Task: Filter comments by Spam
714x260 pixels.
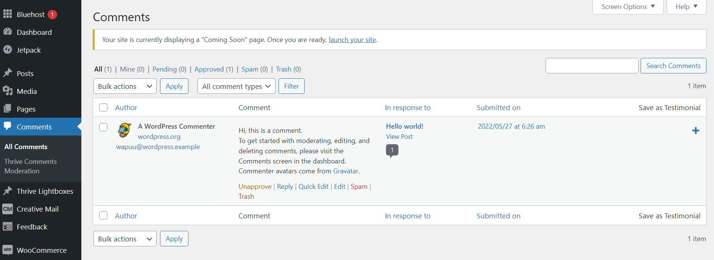Action: pos(254,69)
